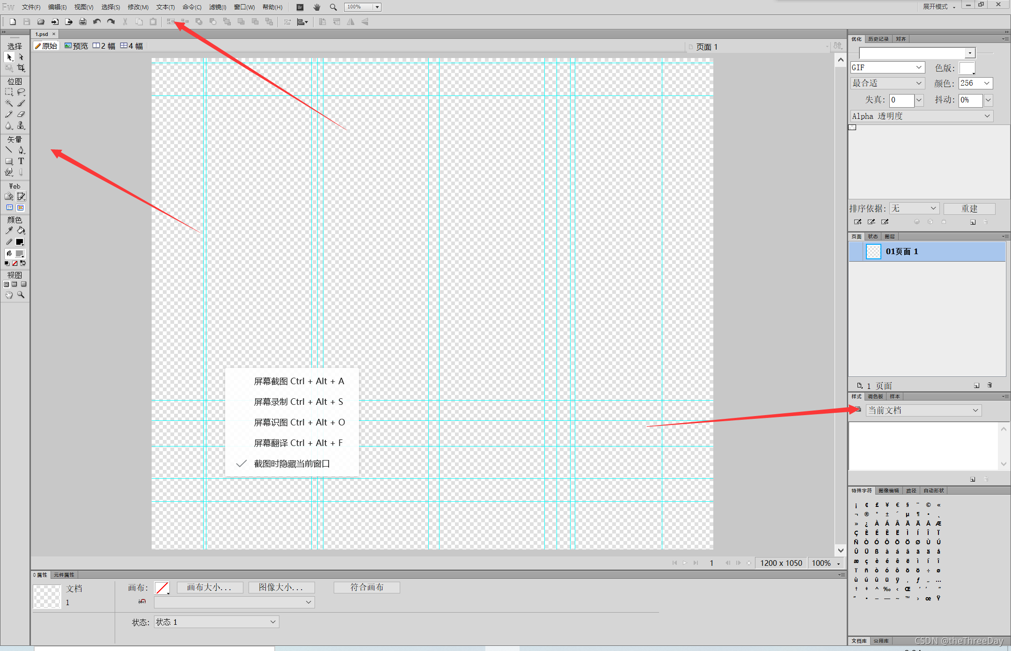Select the Crop tool
The width and height of the screenshot is (1011, 651).
click(21, 68)
